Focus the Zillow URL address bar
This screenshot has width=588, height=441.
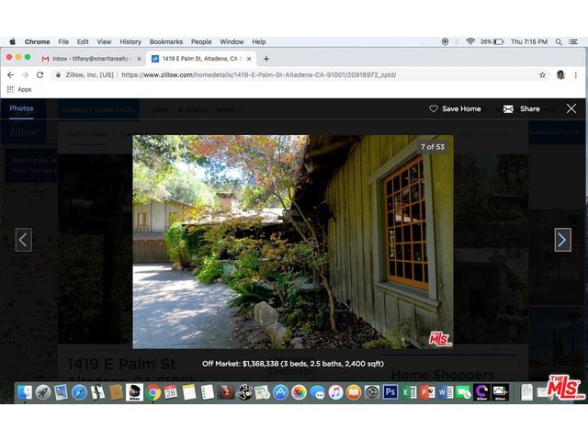point(259,75)
